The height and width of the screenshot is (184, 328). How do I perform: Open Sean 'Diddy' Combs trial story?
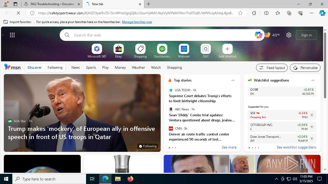pos(202,118)
